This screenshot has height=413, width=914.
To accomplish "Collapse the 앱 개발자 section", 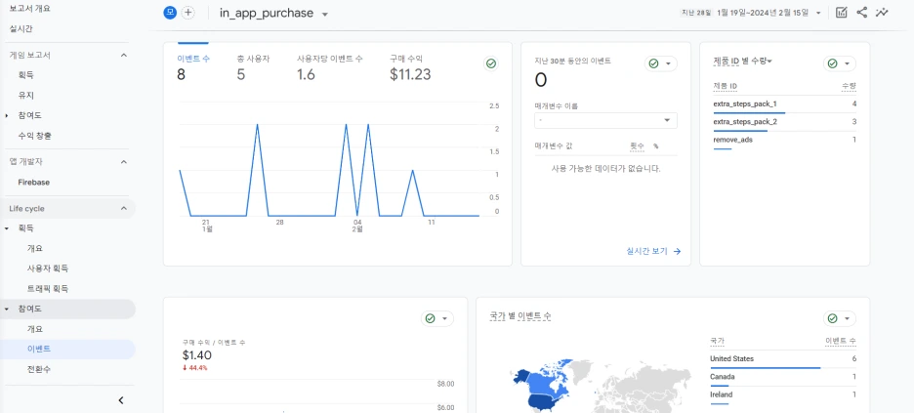I will 123,162.
